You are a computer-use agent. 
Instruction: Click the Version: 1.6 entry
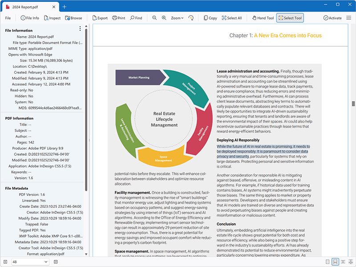click(x=24, y=178)
